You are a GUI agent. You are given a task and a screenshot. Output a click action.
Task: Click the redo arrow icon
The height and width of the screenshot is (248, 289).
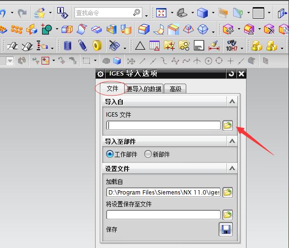pyautogui.click(x=22, y=13)
